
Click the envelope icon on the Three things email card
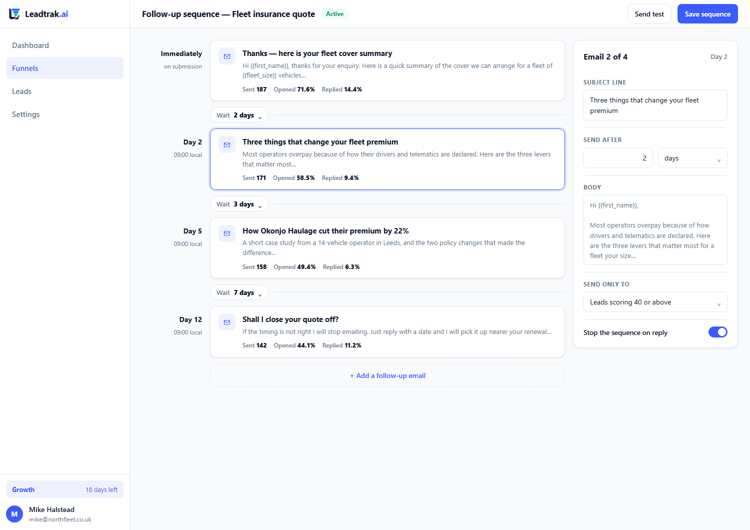(227, 145)
